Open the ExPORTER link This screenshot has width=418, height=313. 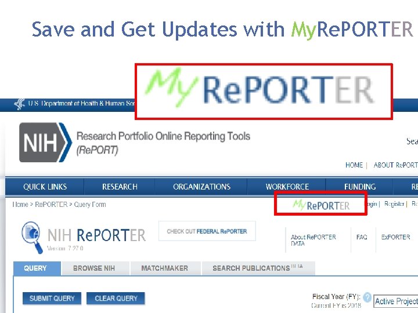click(395, 237)
